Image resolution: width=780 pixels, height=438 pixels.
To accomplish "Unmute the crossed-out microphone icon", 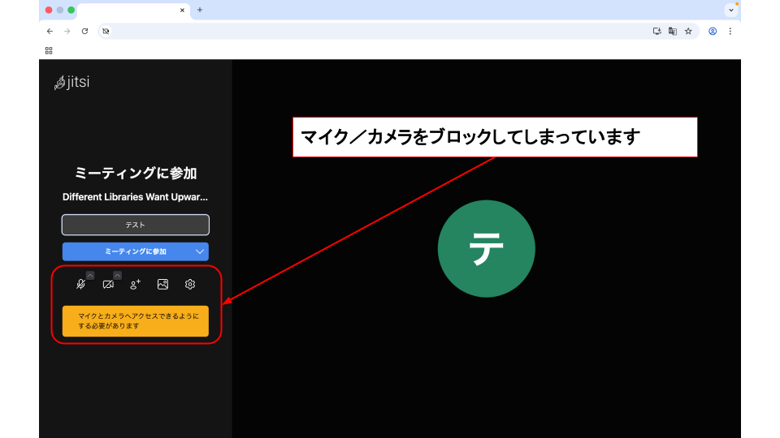I will pos(80,285).
